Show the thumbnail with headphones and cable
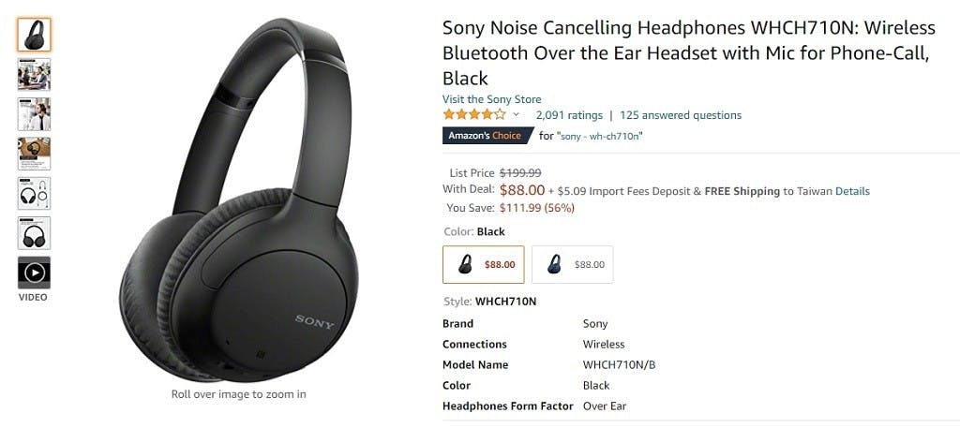Image resolution: width=960 pixels, height=428 pixels. coord(34,193)
